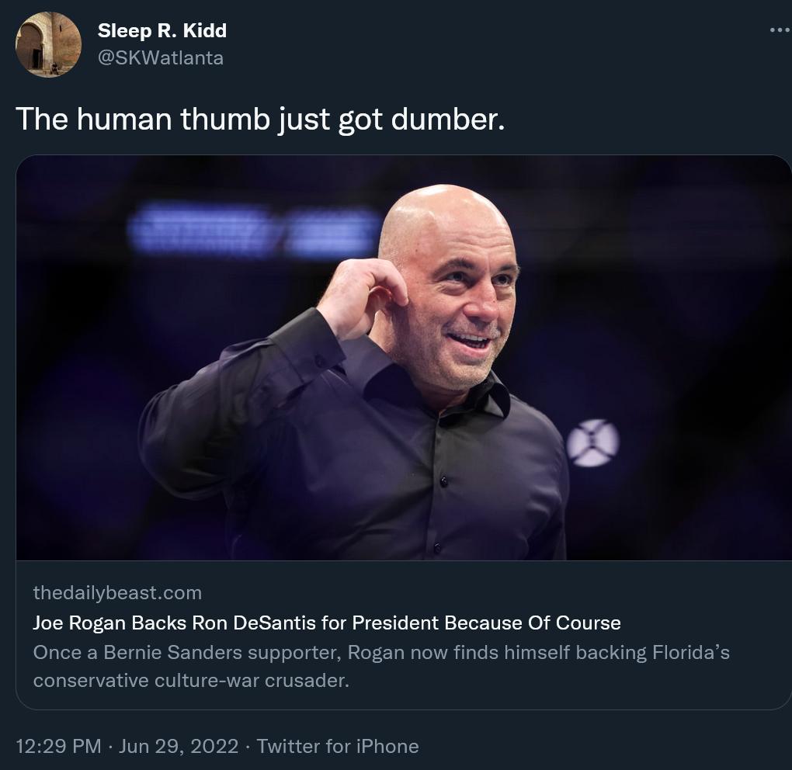Click the 12:29 PM timestamp
This screenshot has width=792, height=770.
pos(57,746)
